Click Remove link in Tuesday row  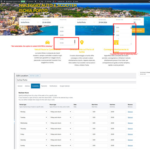(x=130, y=117)
